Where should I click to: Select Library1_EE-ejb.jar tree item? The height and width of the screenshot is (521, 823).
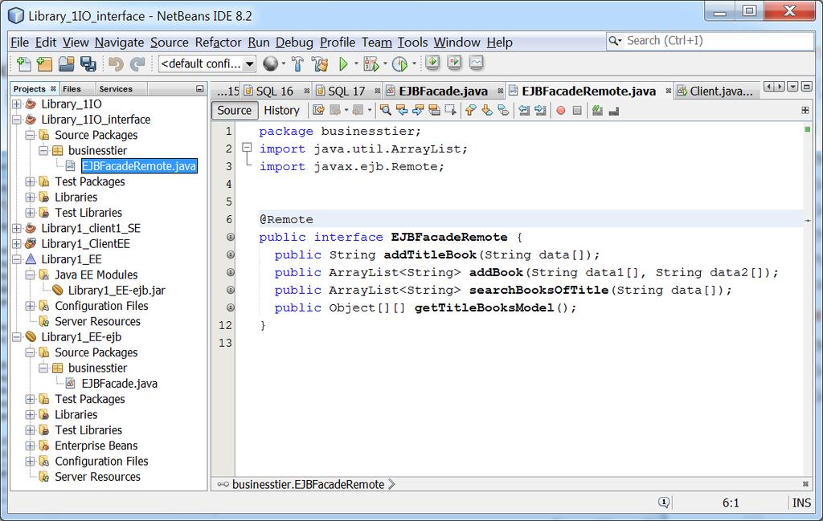(x=117, y=291)
